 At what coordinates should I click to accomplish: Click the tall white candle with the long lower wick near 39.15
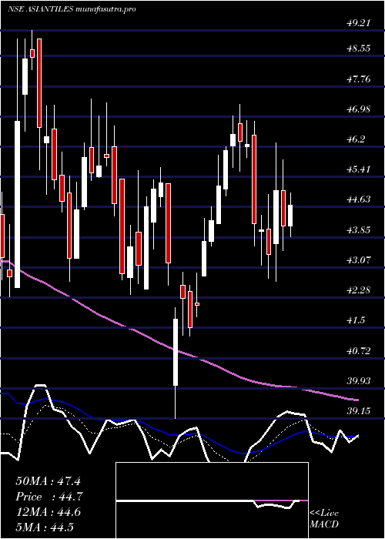[x=176, y=353]
